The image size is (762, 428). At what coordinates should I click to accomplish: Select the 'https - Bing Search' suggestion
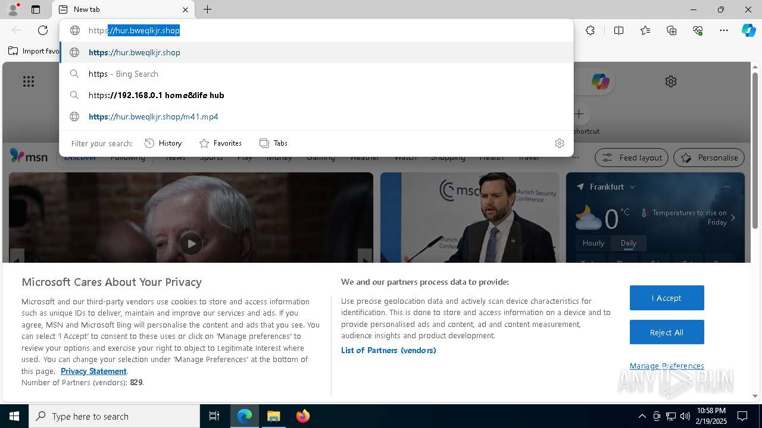pyautogui.click(x=316, y=74)
